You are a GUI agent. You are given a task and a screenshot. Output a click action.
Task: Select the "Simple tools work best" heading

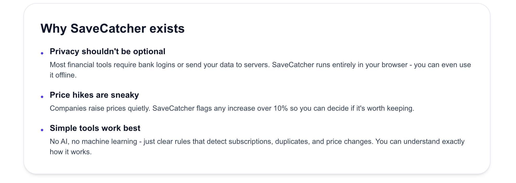click(x=95, y=128)
